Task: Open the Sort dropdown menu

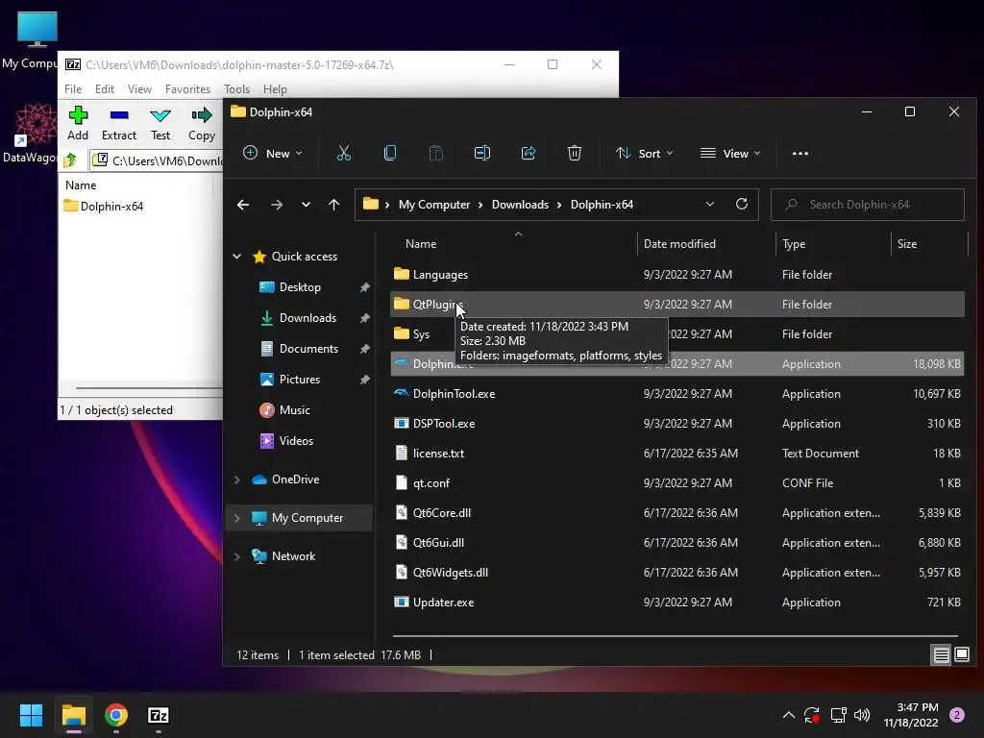Action: 644,153
